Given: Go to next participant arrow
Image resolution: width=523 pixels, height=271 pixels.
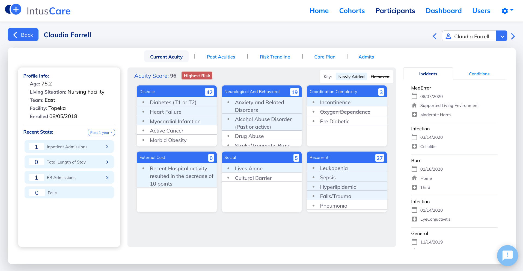Looking at the screenshot, I should tap(513, 36).
